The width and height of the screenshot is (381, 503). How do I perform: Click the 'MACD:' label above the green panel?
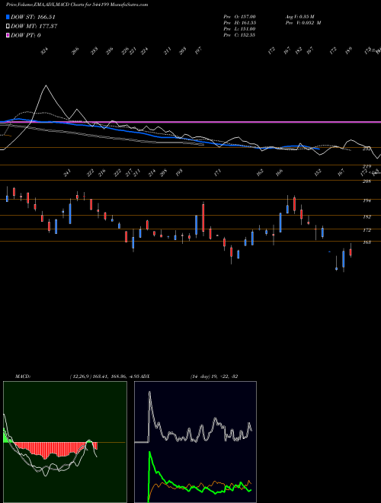[23, 376]
